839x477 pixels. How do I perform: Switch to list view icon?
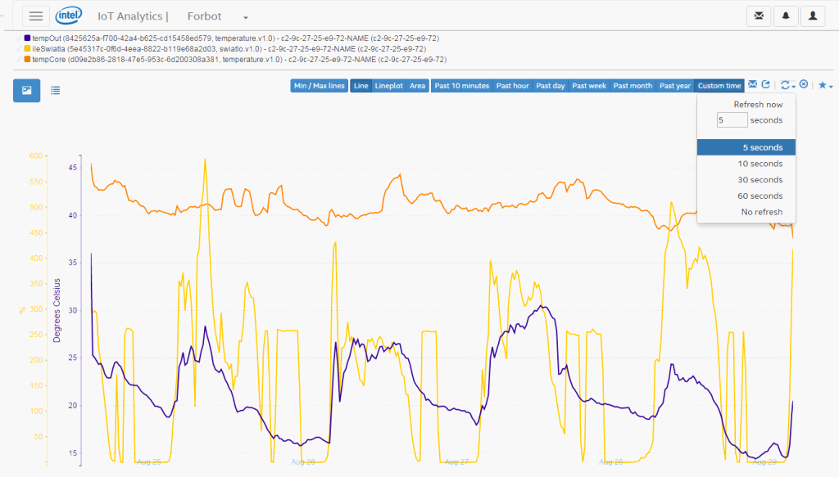pos(56,90)
